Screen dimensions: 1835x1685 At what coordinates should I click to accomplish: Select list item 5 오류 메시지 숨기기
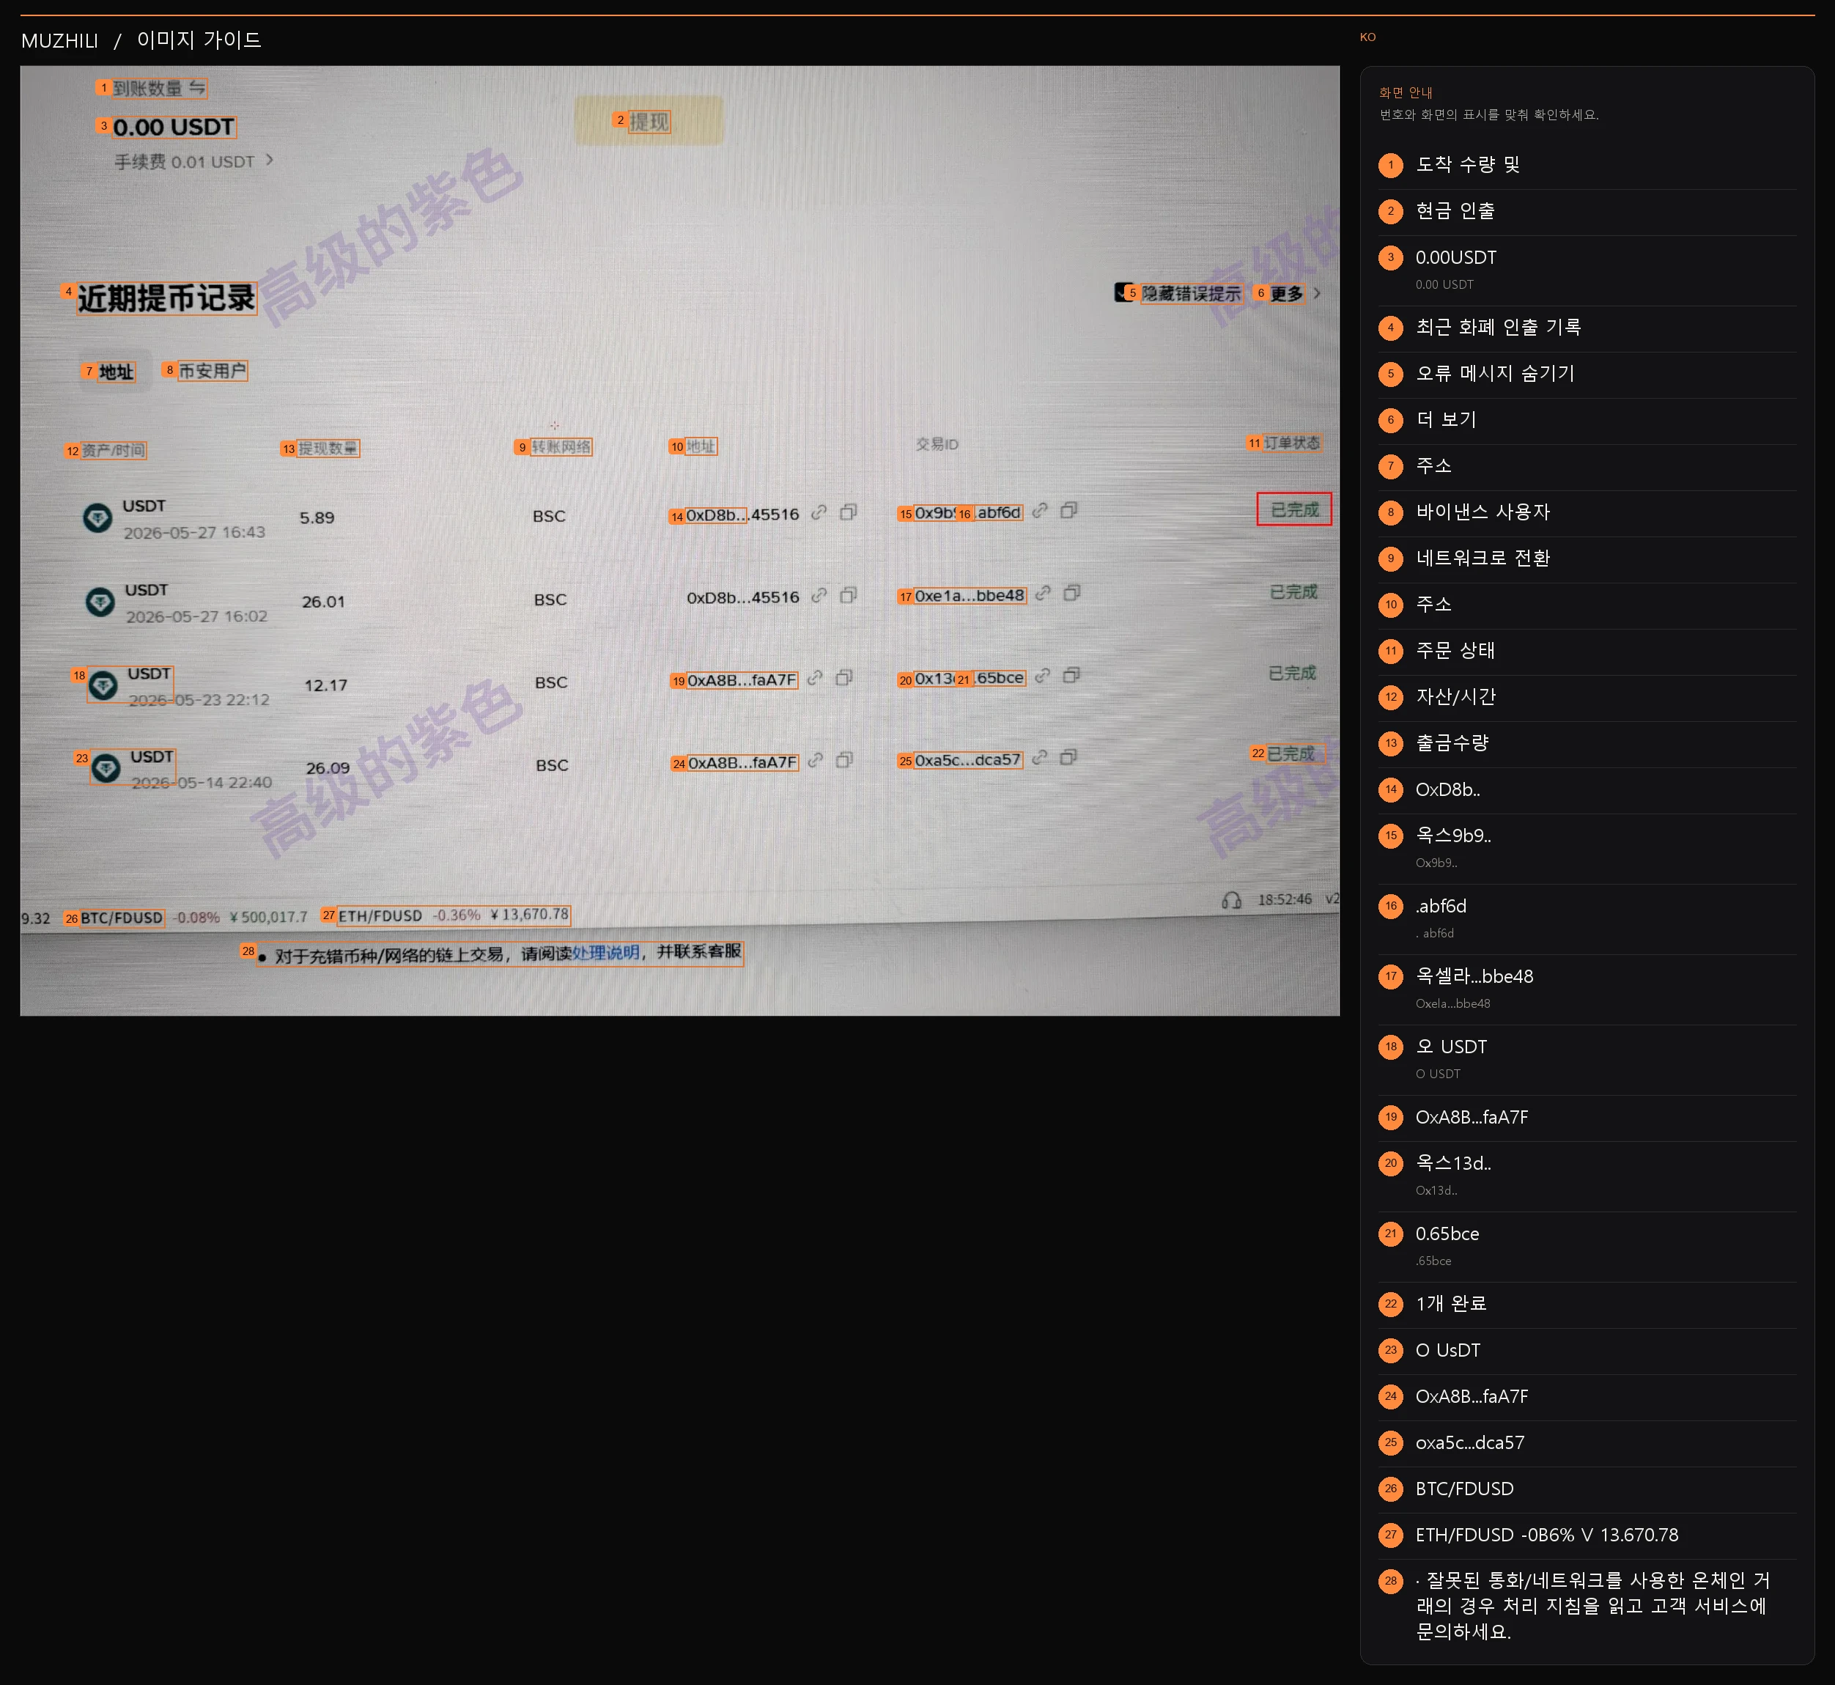coord(1587,374)
